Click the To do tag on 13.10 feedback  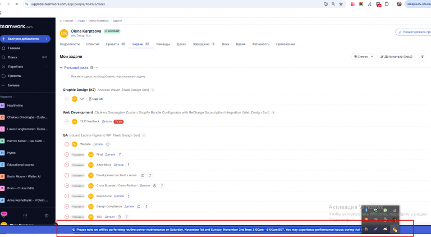[x=118, y=121]
